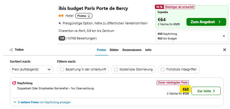
Task: Open the Rezensionen tab
Action: click(132, 50)
